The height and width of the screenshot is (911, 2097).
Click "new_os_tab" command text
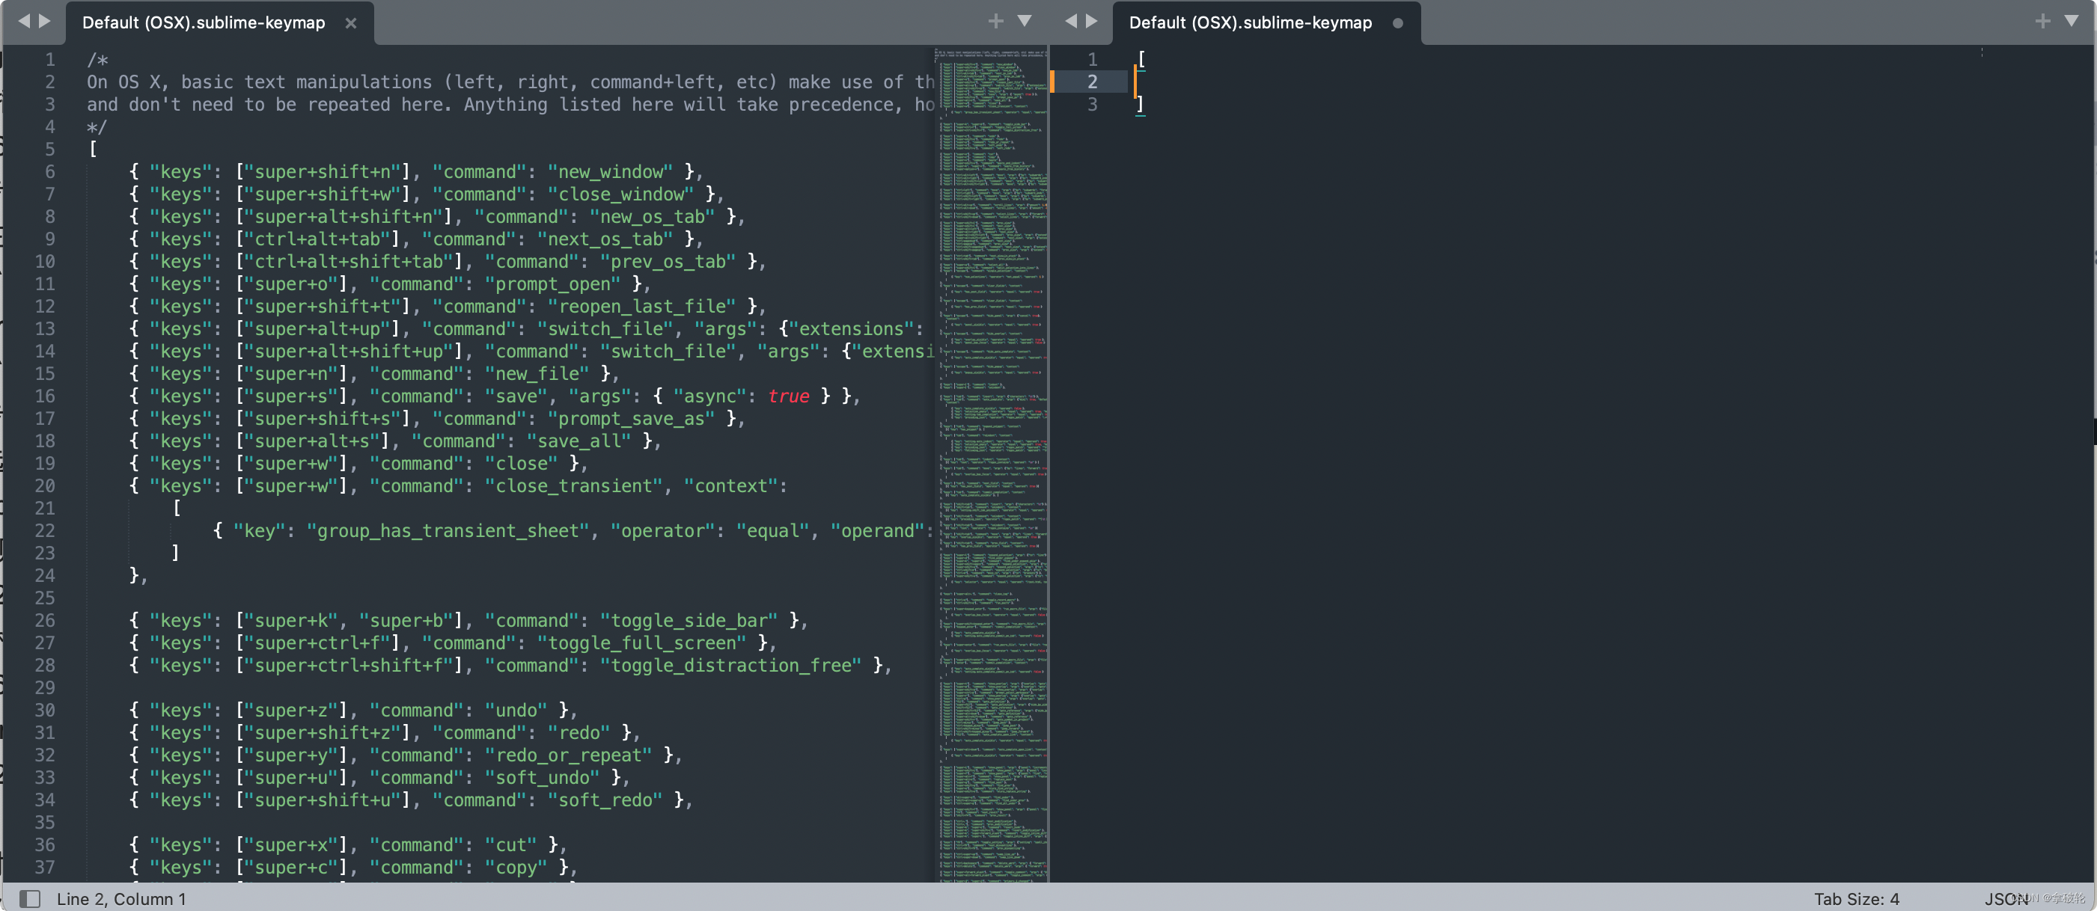652,216
